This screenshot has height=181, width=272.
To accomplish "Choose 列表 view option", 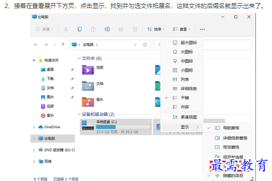I will 182,79.
